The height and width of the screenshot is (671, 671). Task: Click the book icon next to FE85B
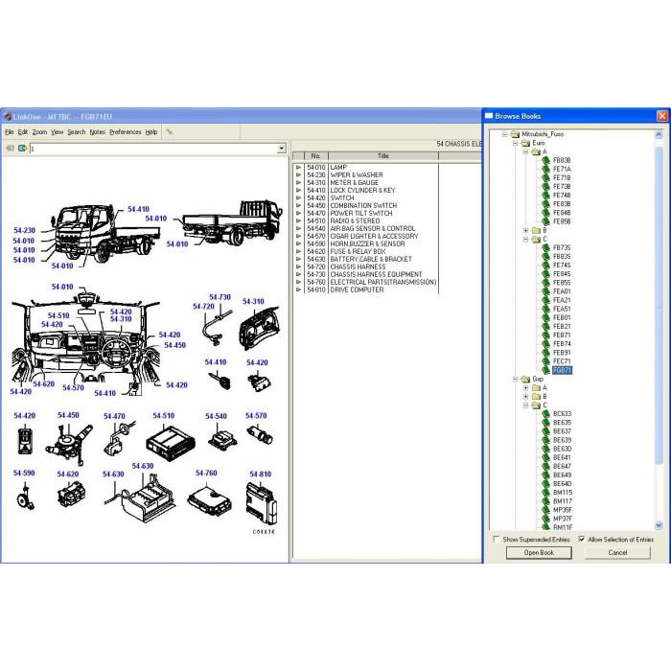click(545, 221)
